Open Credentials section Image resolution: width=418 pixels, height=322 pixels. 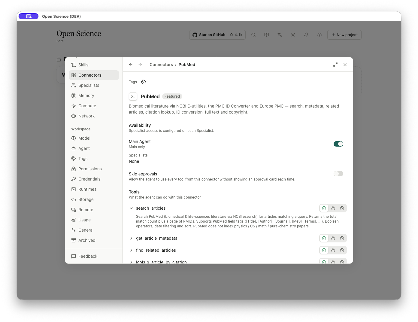[94, 179]
